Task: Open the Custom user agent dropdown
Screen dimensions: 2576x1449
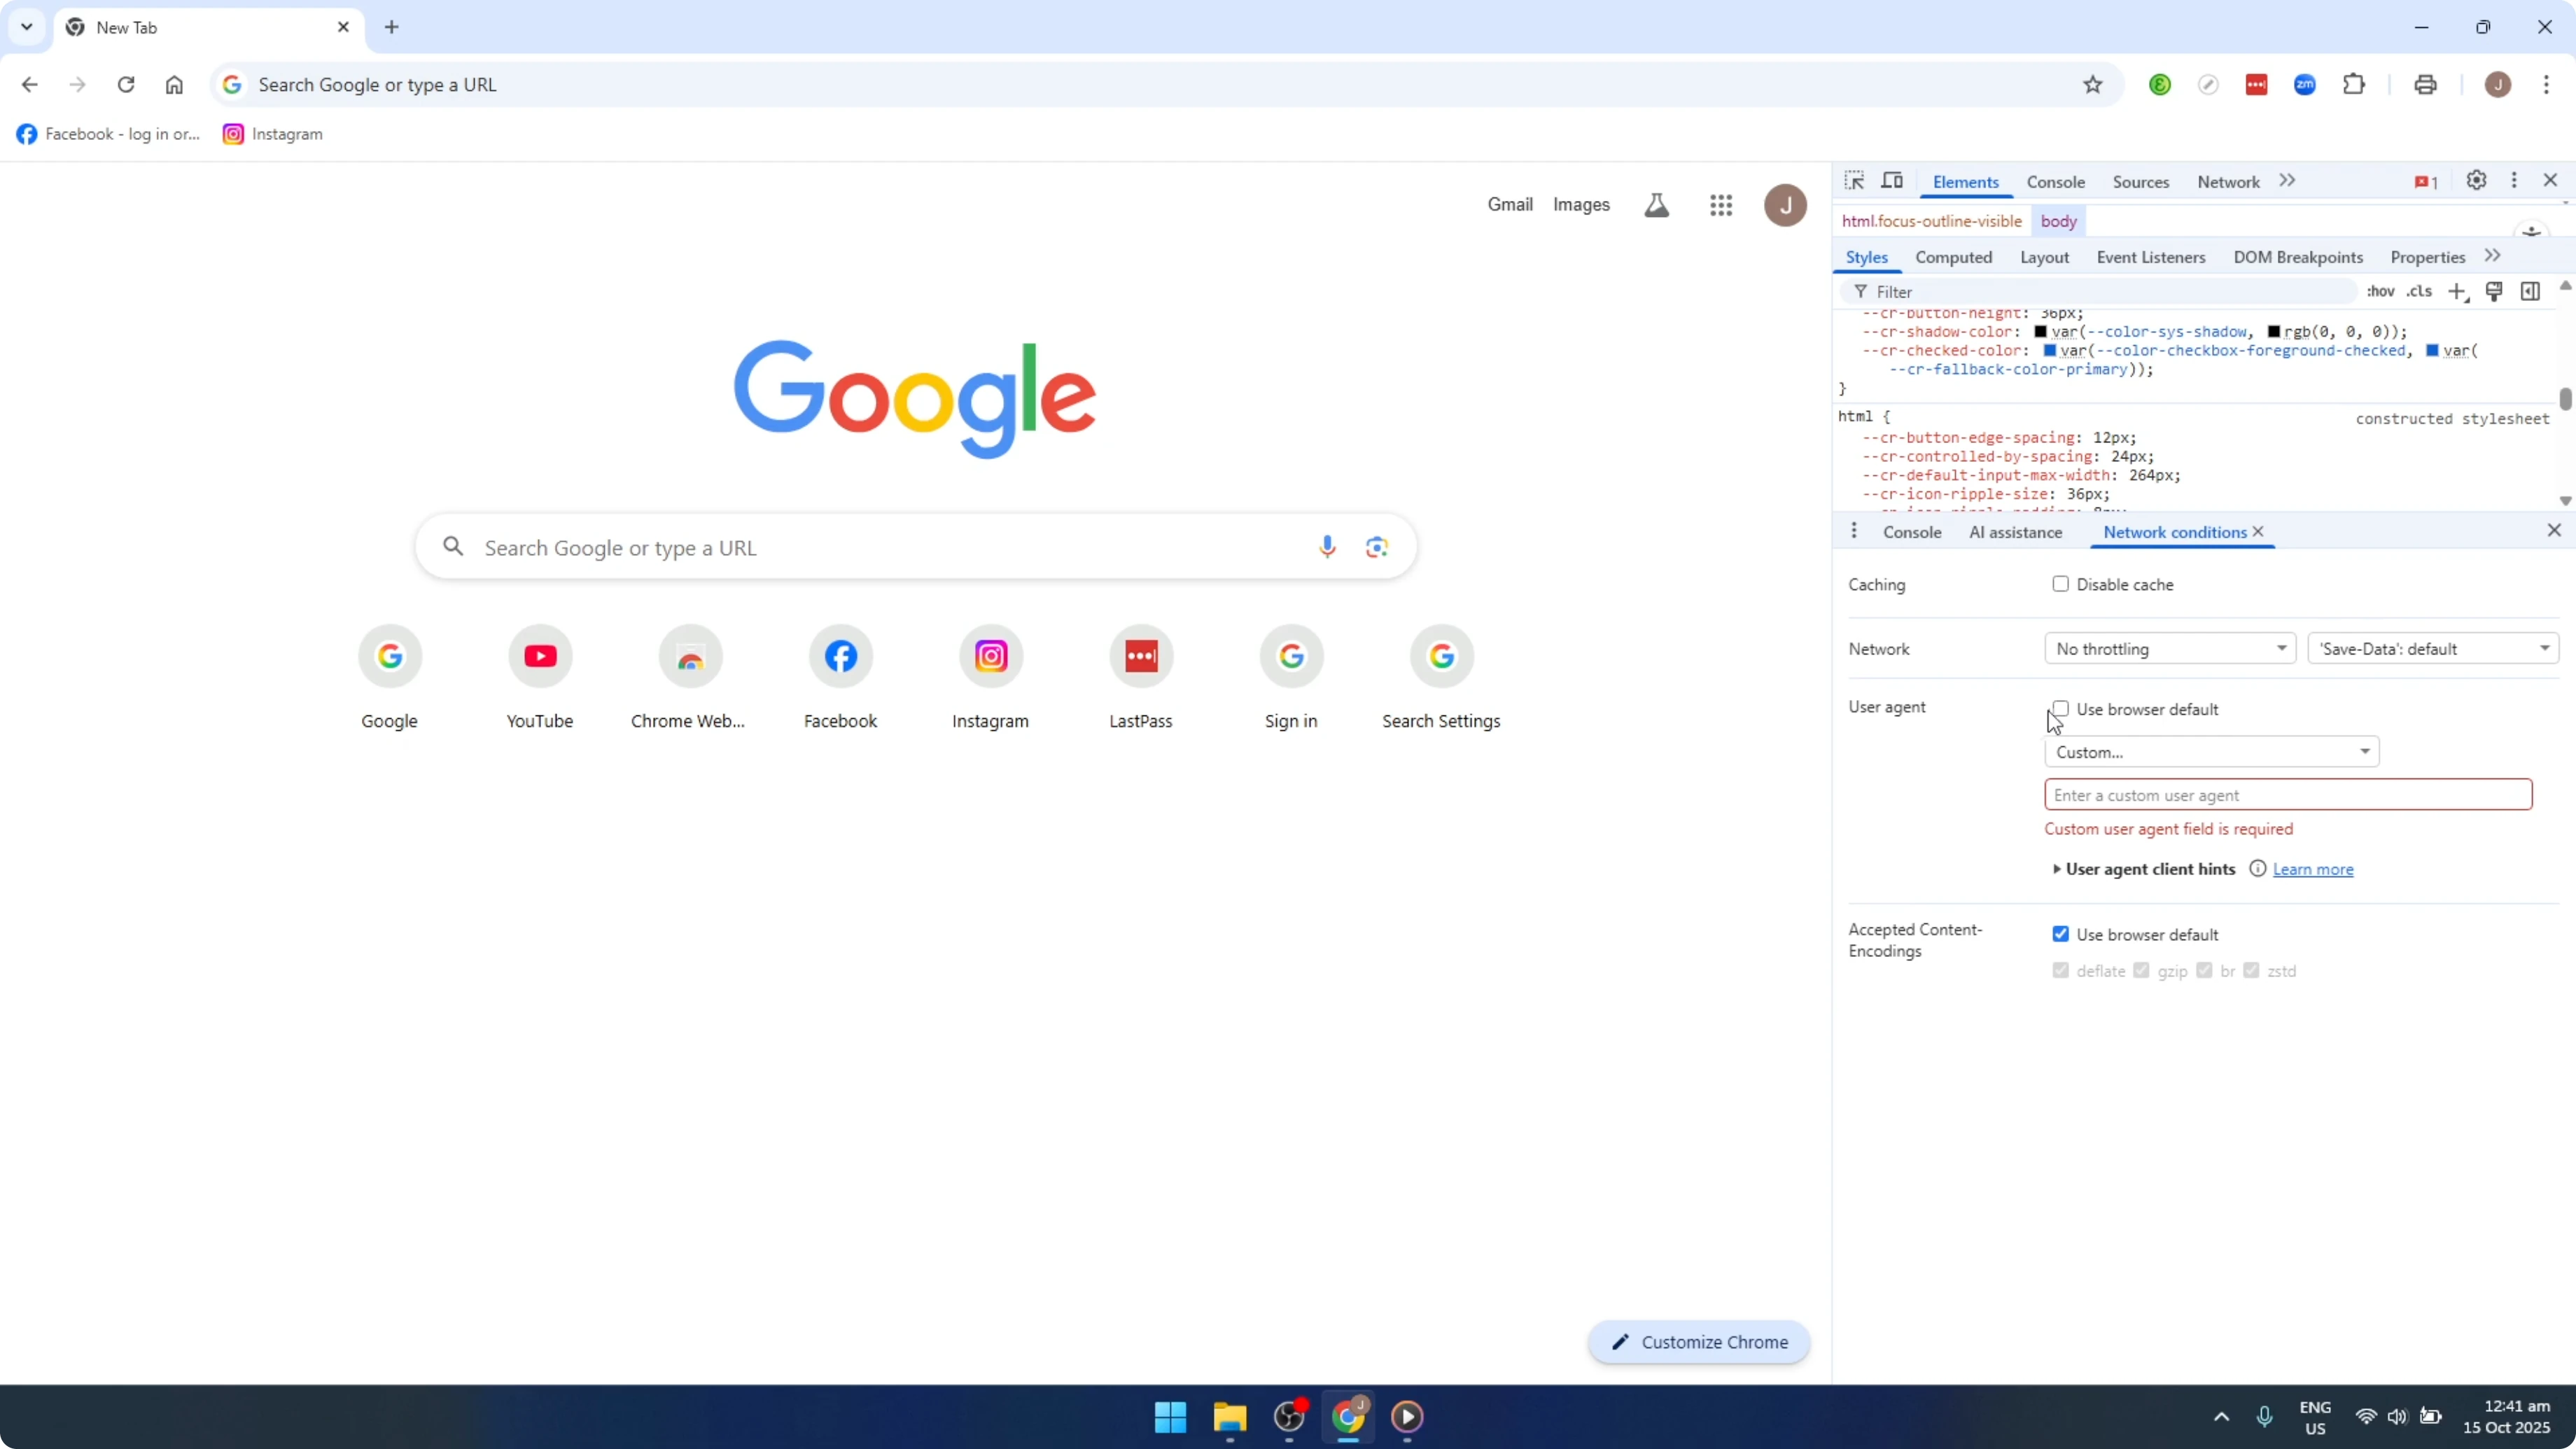Action: (2211, 752)
